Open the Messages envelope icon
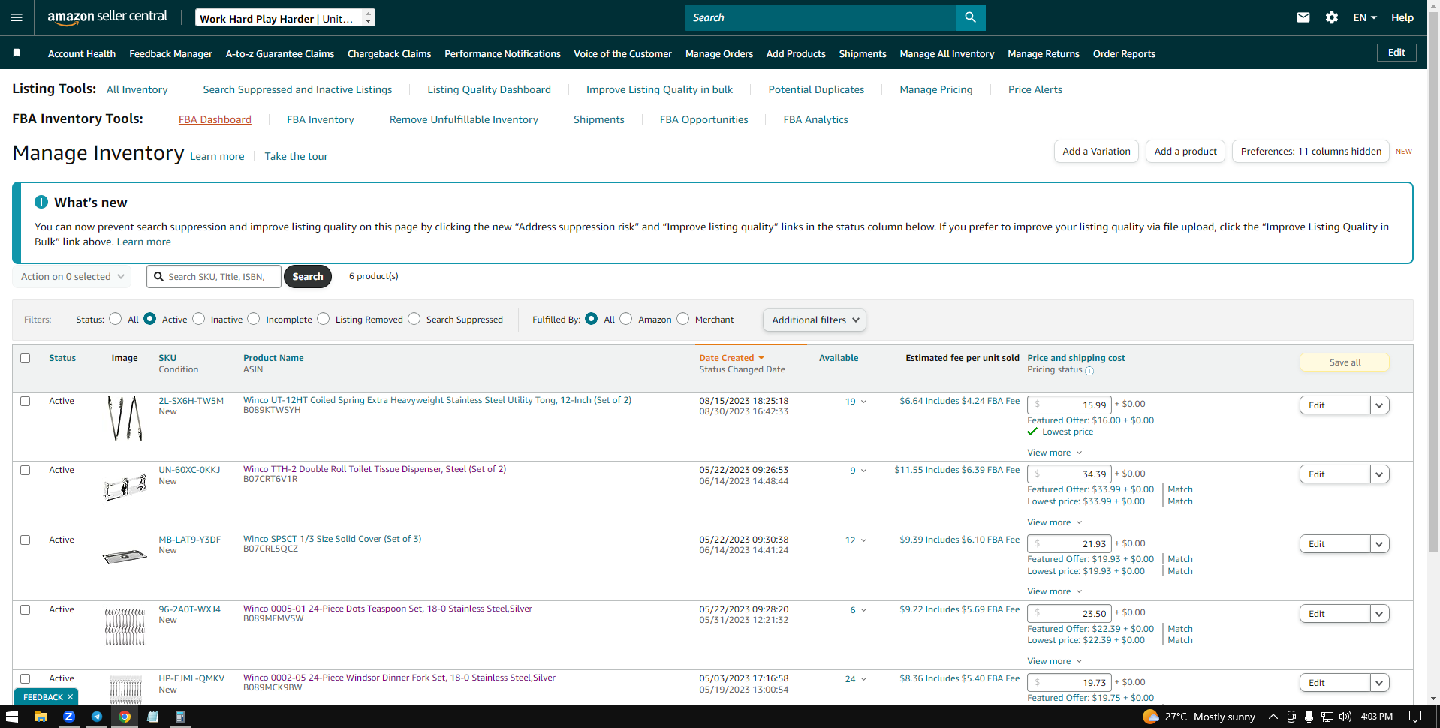 coord(1303,17)
